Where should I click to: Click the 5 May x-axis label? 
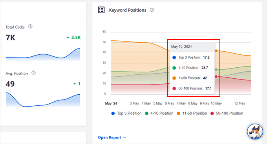pyautogui.click(x=158, y=103)
